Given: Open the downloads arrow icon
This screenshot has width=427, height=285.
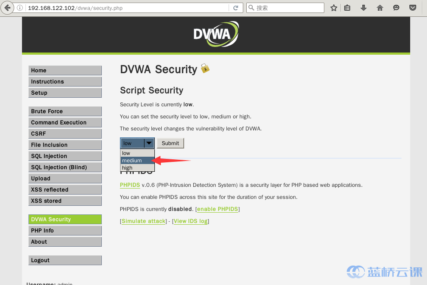Looking at the screenshot, I should pyautogui.click(x=364, y=8).
